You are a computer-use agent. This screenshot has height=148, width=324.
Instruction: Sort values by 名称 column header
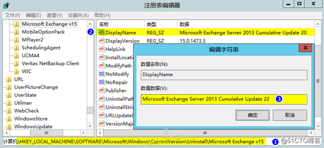click(121, 24)
